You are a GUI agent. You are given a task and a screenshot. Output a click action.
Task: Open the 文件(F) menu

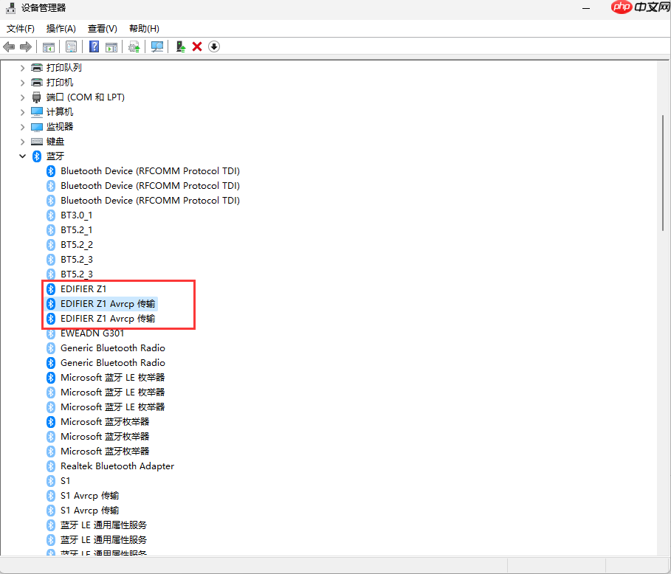(x=20, y=28)
